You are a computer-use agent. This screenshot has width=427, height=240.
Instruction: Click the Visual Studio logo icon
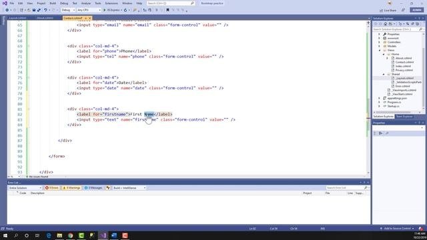pos(5,3)
